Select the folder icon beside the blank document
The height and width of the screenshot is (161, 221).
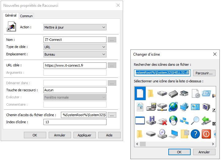[151, 93]
